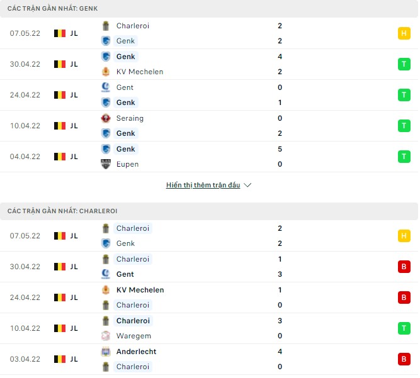
Task: Click the green T badge for Charleroi vs Waregem
Action: pos(404,328)
